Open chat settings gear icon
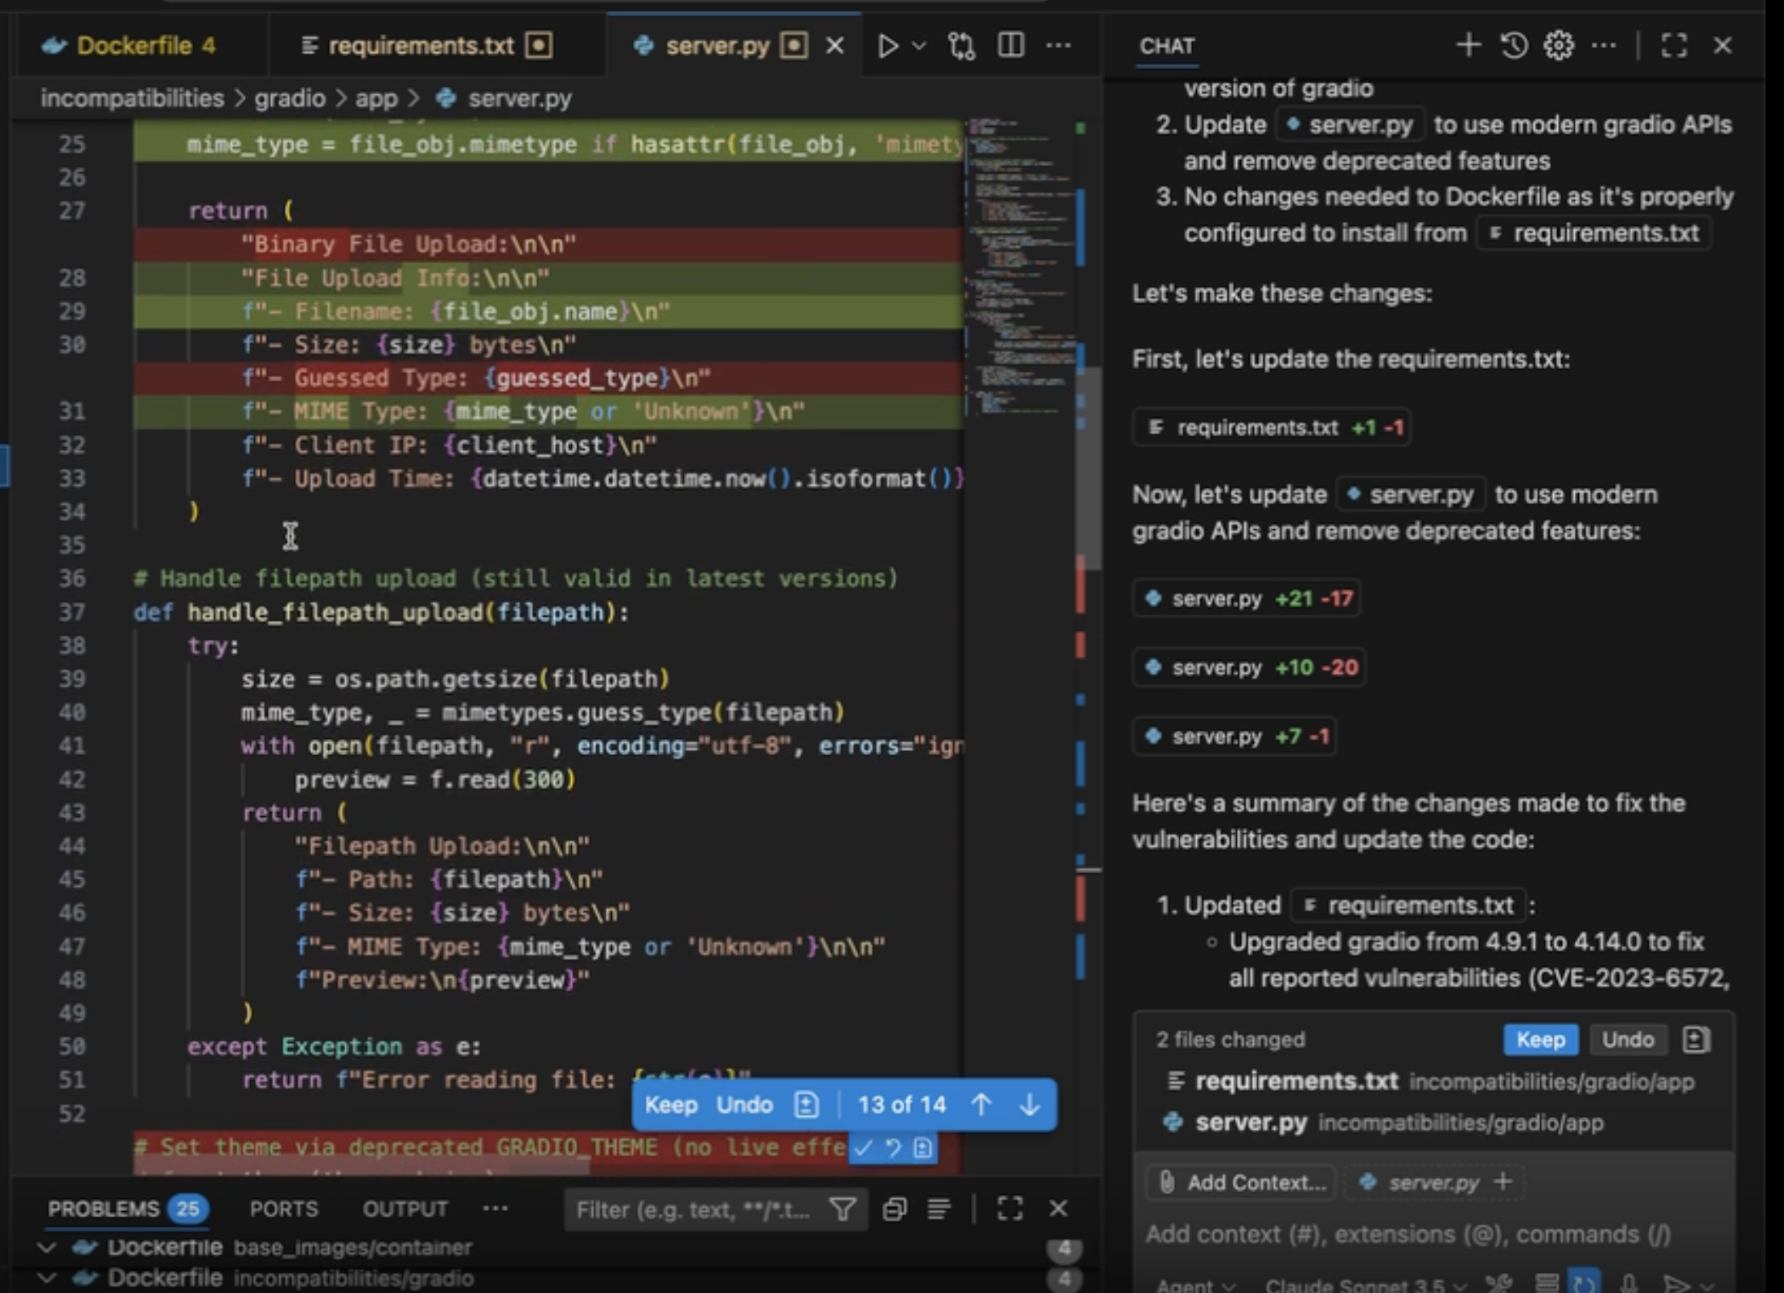Viewport: 1784px width, 1293px height. coord(1559,46)
